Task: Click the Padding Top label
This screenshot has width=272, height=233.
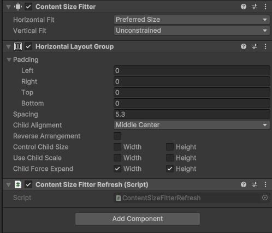Action: pos(27,92)
